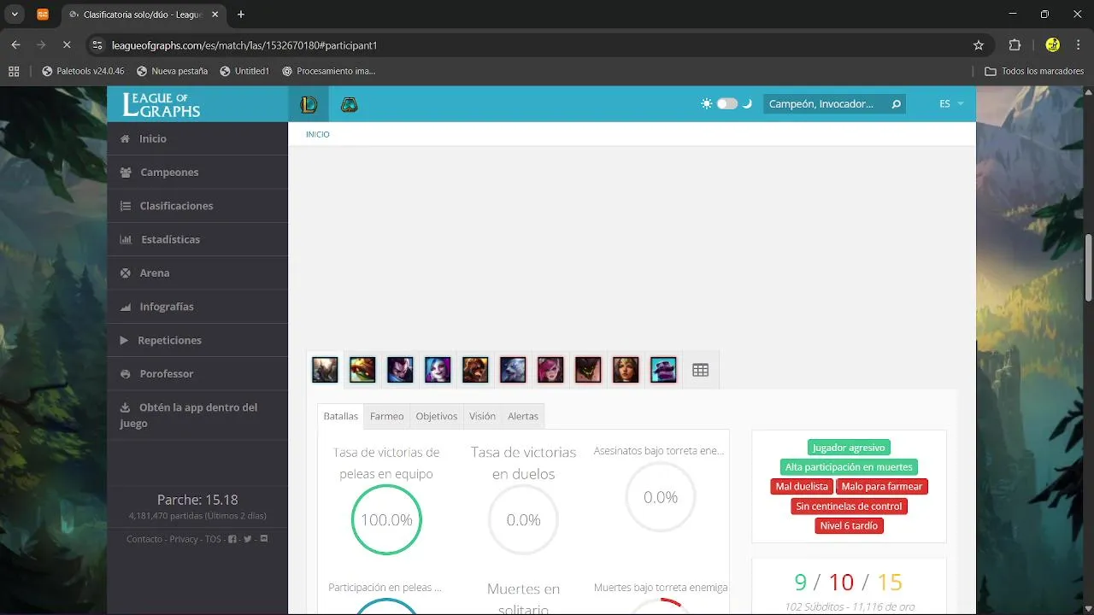Open Arena in the sidebar
This screenshot has height=615, width=1094.
pyautogui.click(x=197, y=273)
